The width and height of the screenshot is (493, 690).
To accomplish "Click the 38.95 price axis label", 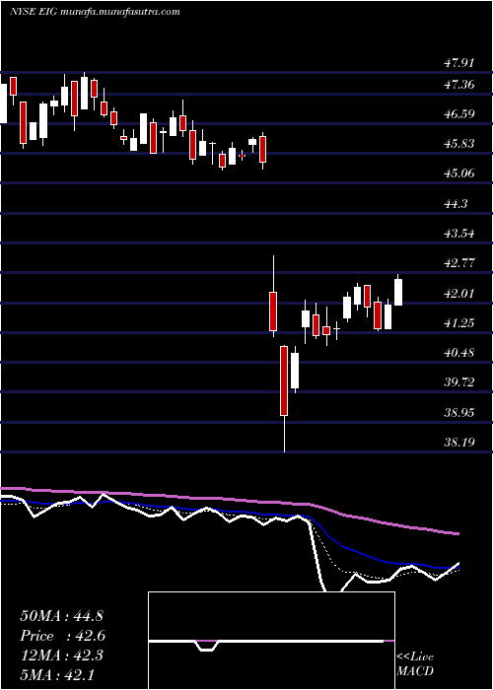I will click(x=459, y=412).
